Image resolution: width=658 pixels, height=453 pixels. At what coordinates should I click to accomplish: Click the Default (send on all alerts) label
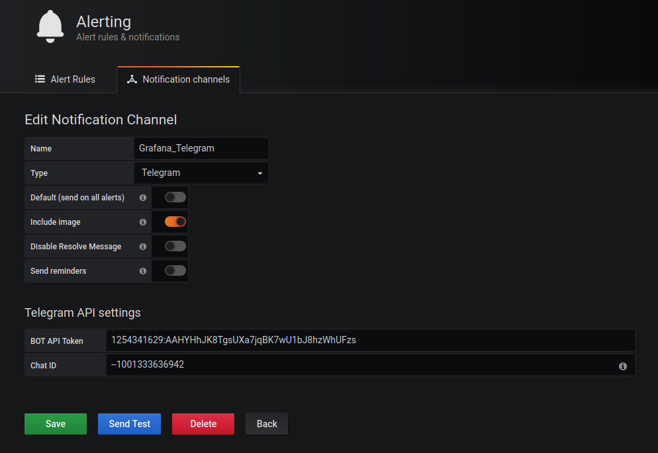coord(77,197)
